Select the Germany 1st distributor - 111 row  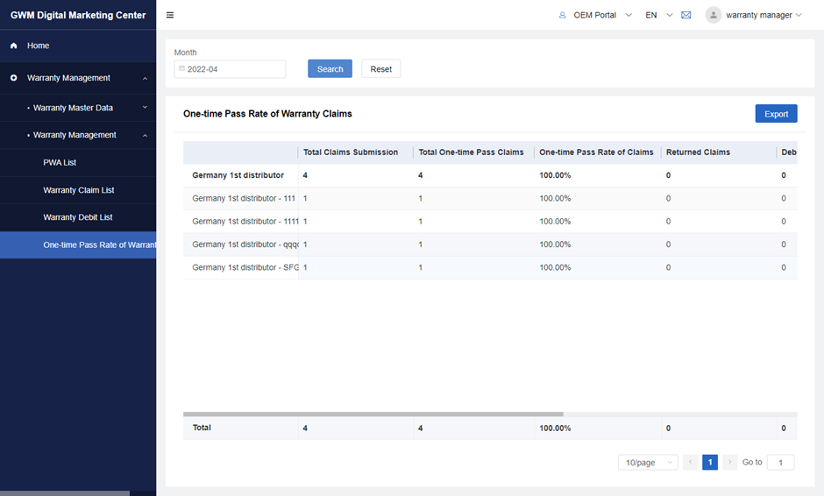point(490,199)
